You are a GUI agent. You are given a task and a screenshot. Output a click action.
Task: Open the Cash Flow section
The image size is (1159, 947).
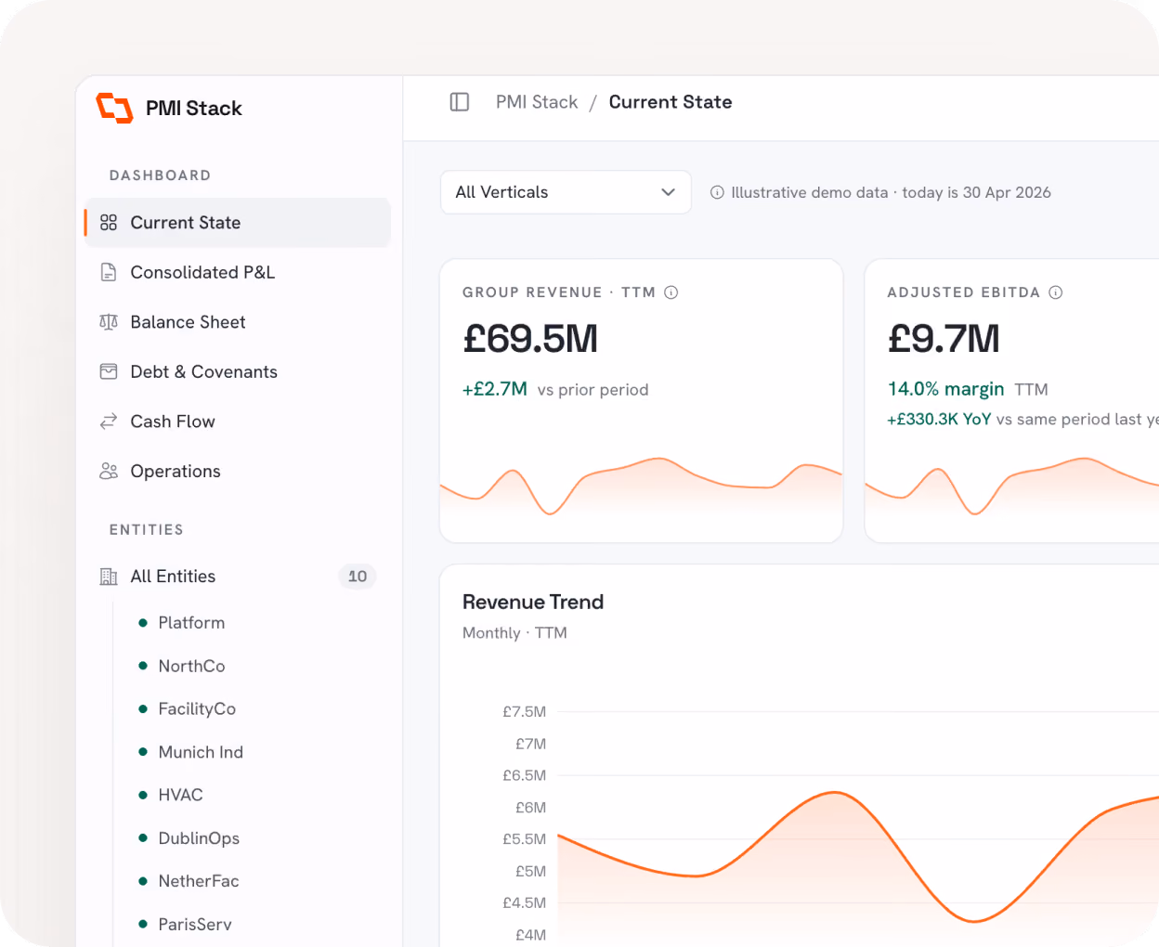[238, 422]
